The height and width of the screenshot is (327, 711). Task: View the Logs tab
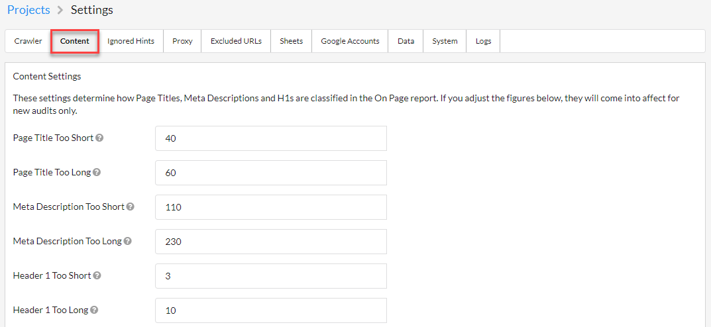483,41
